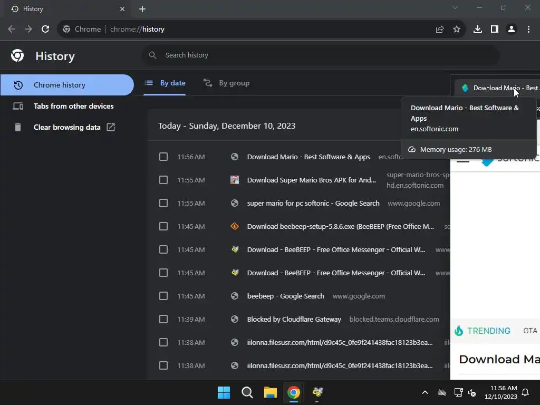This screenshot has height=405, width=540.
Task: Focus the Search history field
Action: (x=320, y=55)
